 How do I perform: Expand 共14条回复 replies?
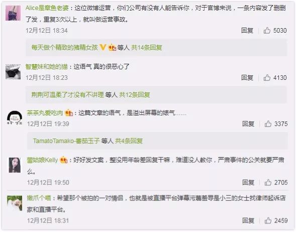tap(147, 48)
